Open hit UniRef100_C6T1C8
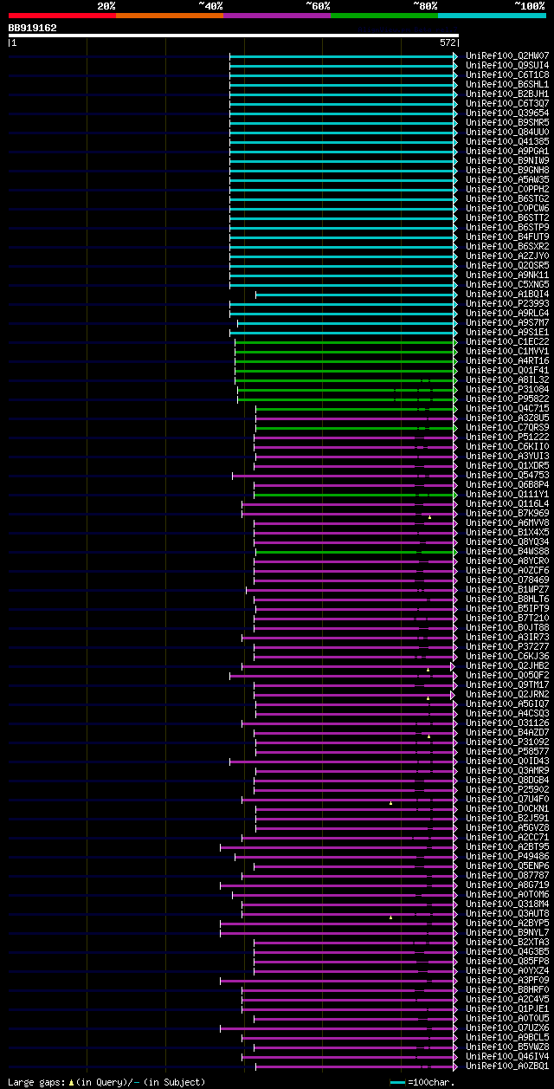Screen dimensions: 554x1089 click(507, 75)
